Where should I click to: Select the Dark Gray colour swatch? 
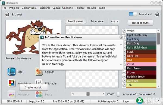pyautogui.click(x=141, y=43)
